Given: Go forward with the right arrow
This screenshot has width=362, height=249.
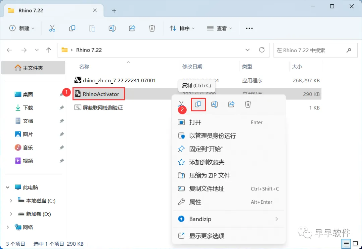Looking at the screenshot, I should tap(24, 50).
